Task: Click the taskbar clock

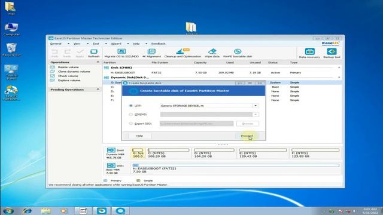Action: (370, 211)
